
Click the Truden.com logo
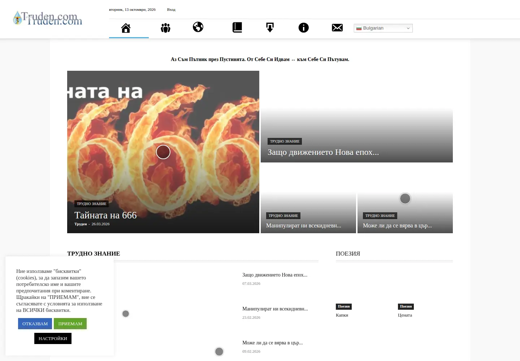48,18
